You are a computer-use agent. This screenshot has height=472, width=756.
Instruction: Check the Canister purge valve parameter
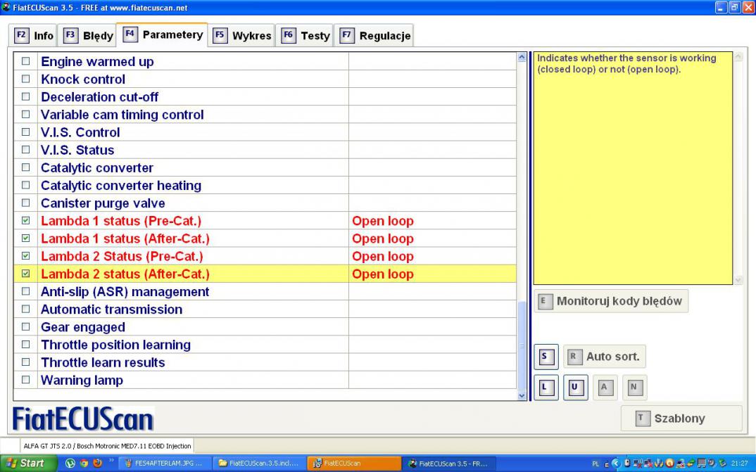point(25,203)
